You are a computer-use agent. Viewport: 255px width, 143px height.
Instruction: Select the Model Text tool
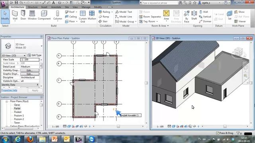point(124,12)
